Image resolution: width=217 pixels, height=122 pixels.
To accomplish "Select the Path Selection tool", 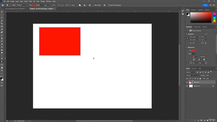I will coord(2,62).
